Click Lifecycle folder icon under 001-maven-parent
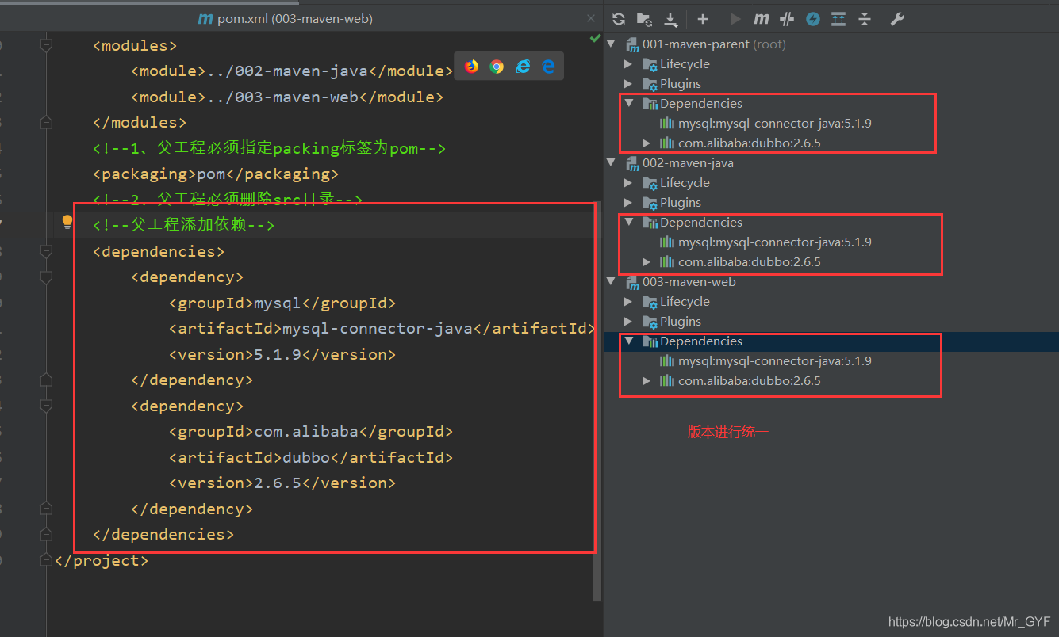The height and width of the screenshot is (637, 1059). tap(650, 63)
